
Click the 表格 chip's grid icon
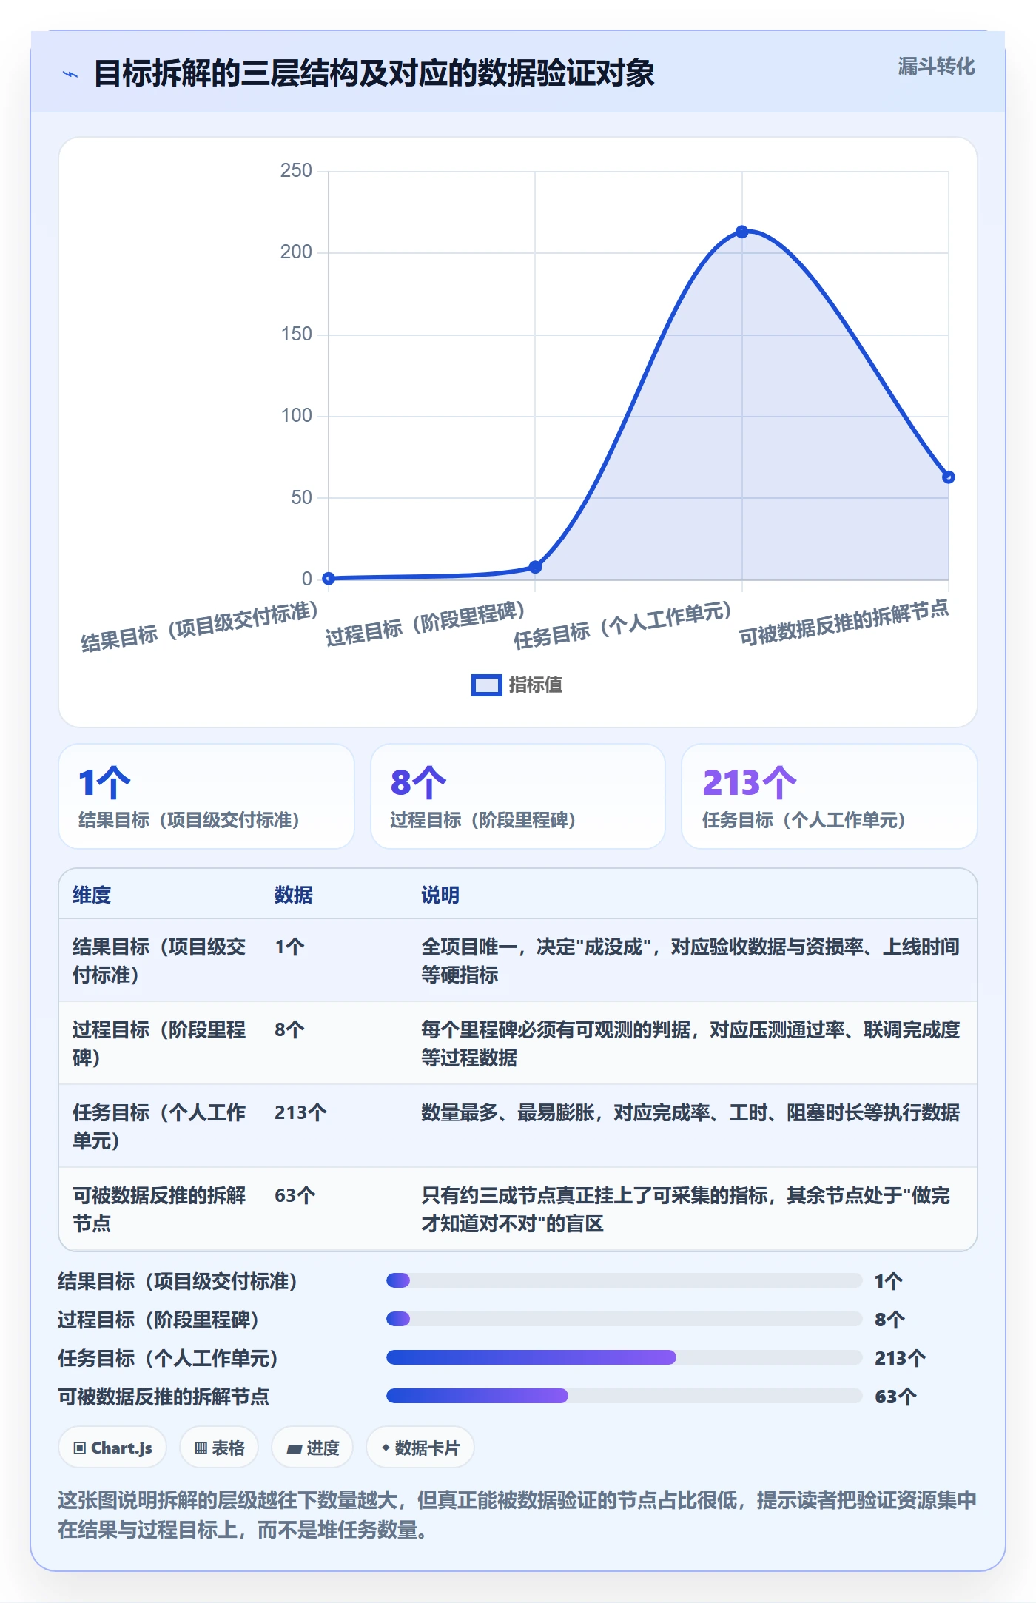tap(201, 1448)
